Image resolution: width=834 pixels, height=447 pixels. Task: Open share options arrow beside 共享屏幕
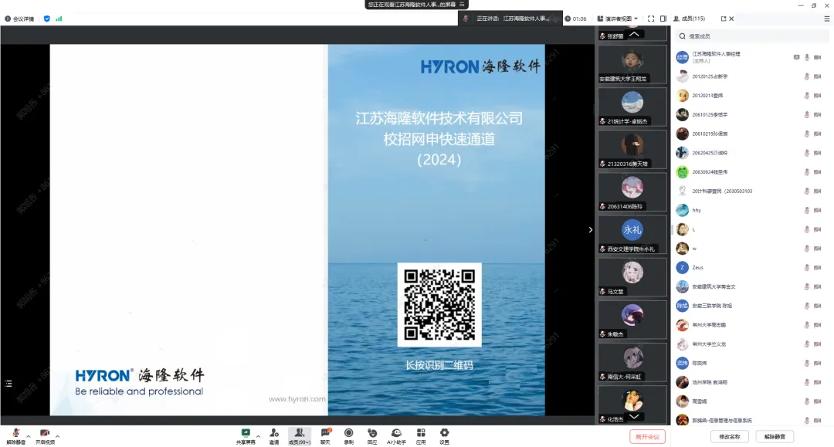(x=258, y=436)
